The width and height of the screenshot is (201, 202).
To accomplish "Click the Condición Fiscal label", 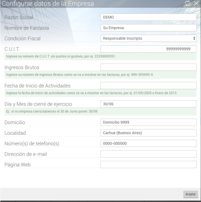I will (x=22, y=39).
